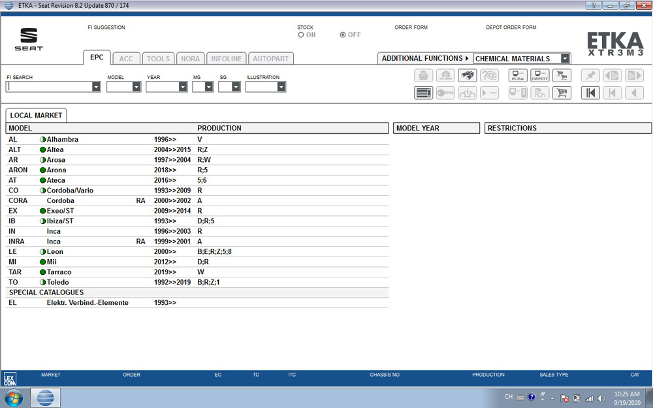Click the title bar help button

(594, 5)
